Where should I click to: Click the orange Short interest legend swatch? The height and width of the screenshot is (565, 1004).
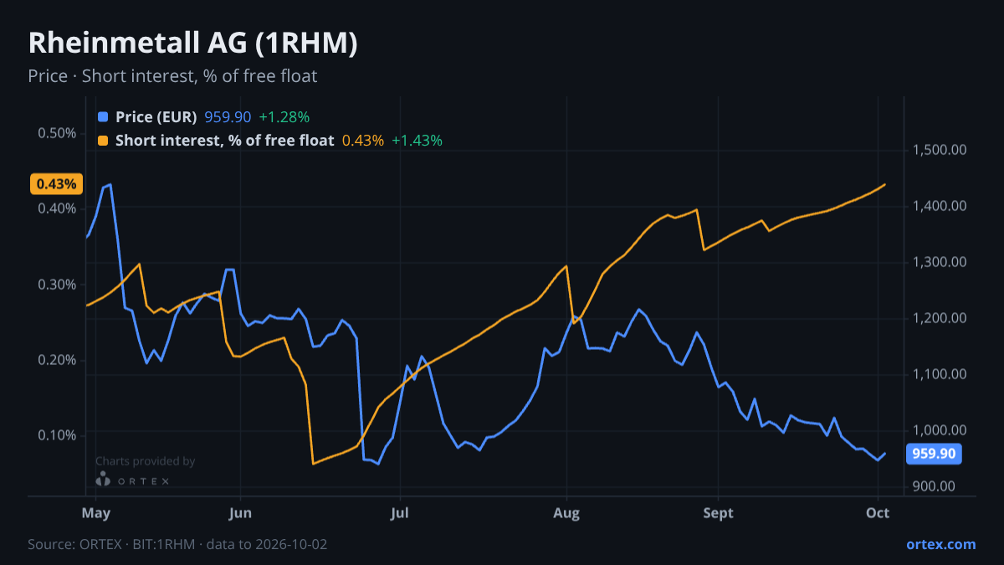click(x=103, y=141)
